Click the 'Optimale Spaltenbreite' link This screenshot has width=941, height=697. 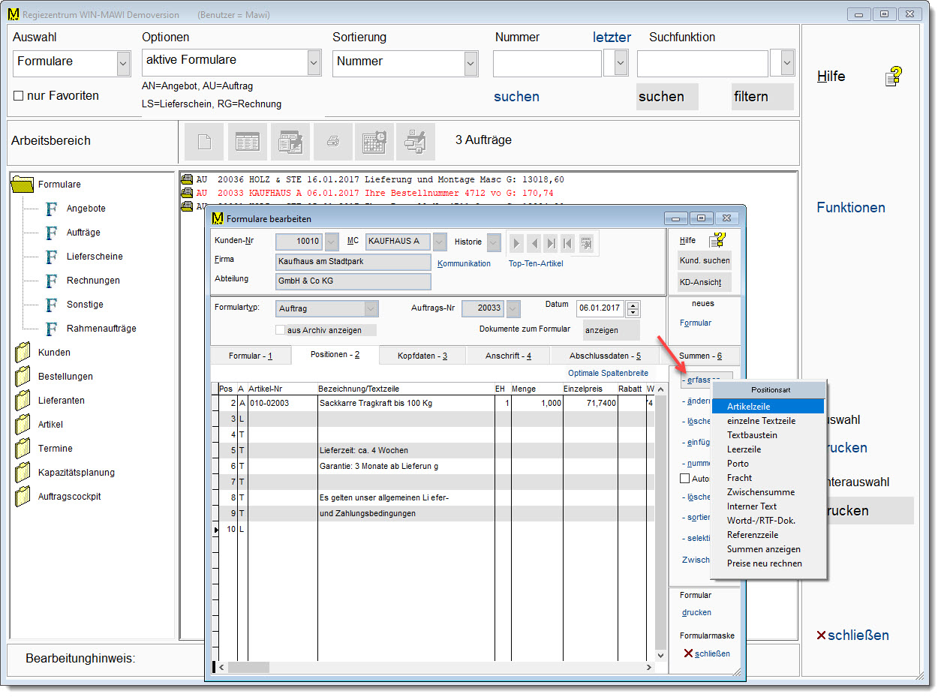(x=608, y=373)
